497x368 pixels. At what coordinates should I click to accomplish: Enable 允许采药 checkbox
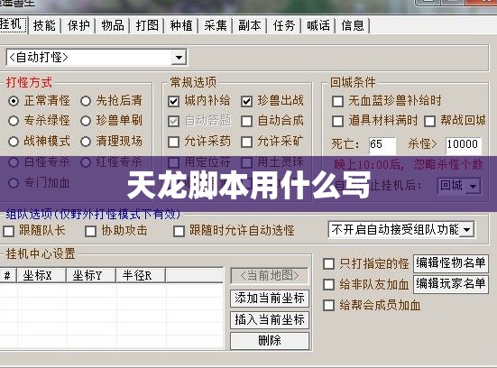(173, 142)
